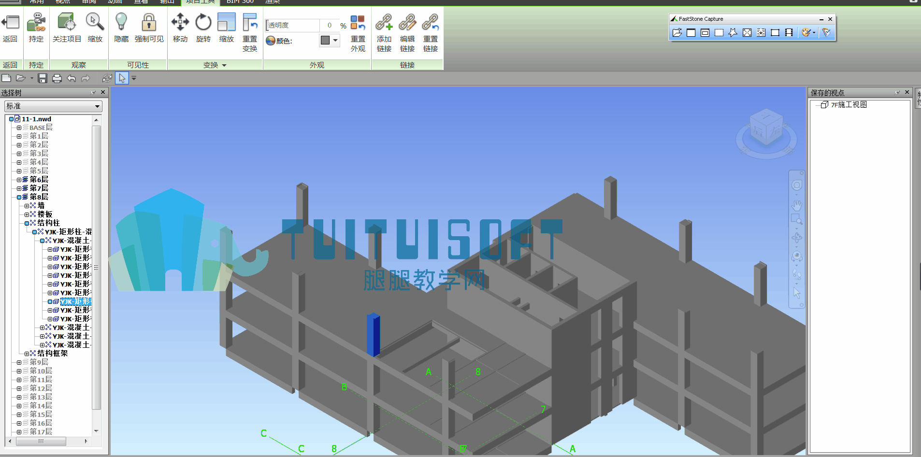Screen dimensions: 921x457
Task: Select the 旋转 (Rotate) transform tool
Action: click(203, 22)
